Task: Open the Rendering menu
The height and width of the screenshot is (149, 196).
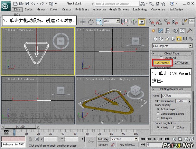Action: pos(140,9)
